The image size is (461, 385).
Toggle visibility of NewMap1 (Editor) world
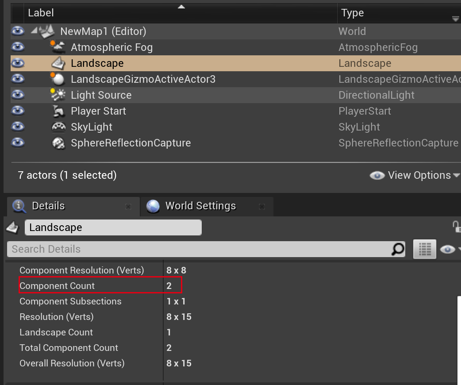(18, 31)
